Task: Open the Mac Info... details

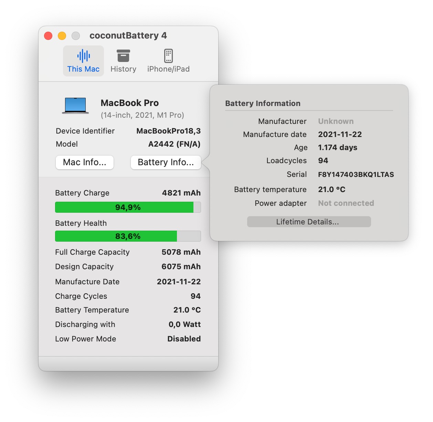Action: pyautogui.click(x=85, y=162)
